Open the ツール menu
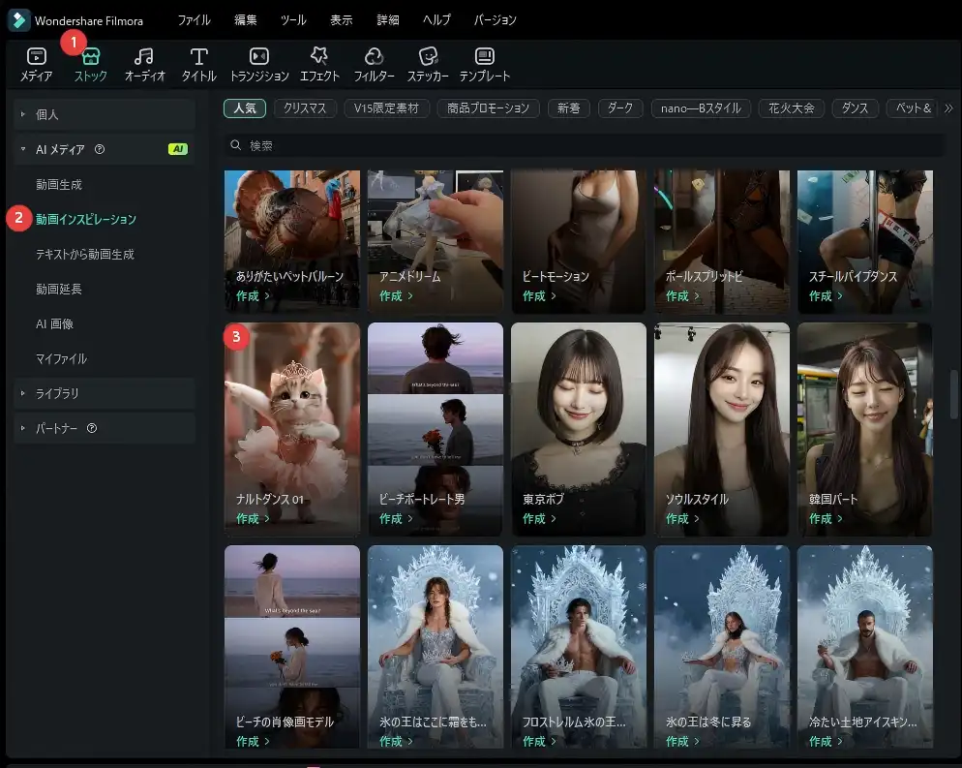 point(293,20)
